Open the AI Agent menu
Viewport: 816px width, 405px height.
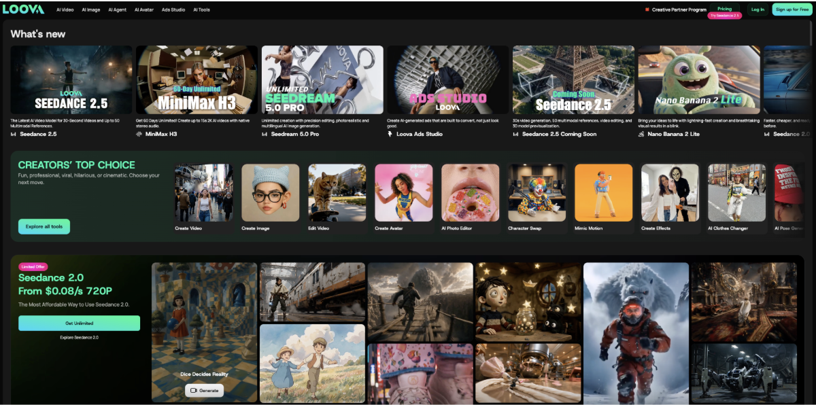[118, 10]
